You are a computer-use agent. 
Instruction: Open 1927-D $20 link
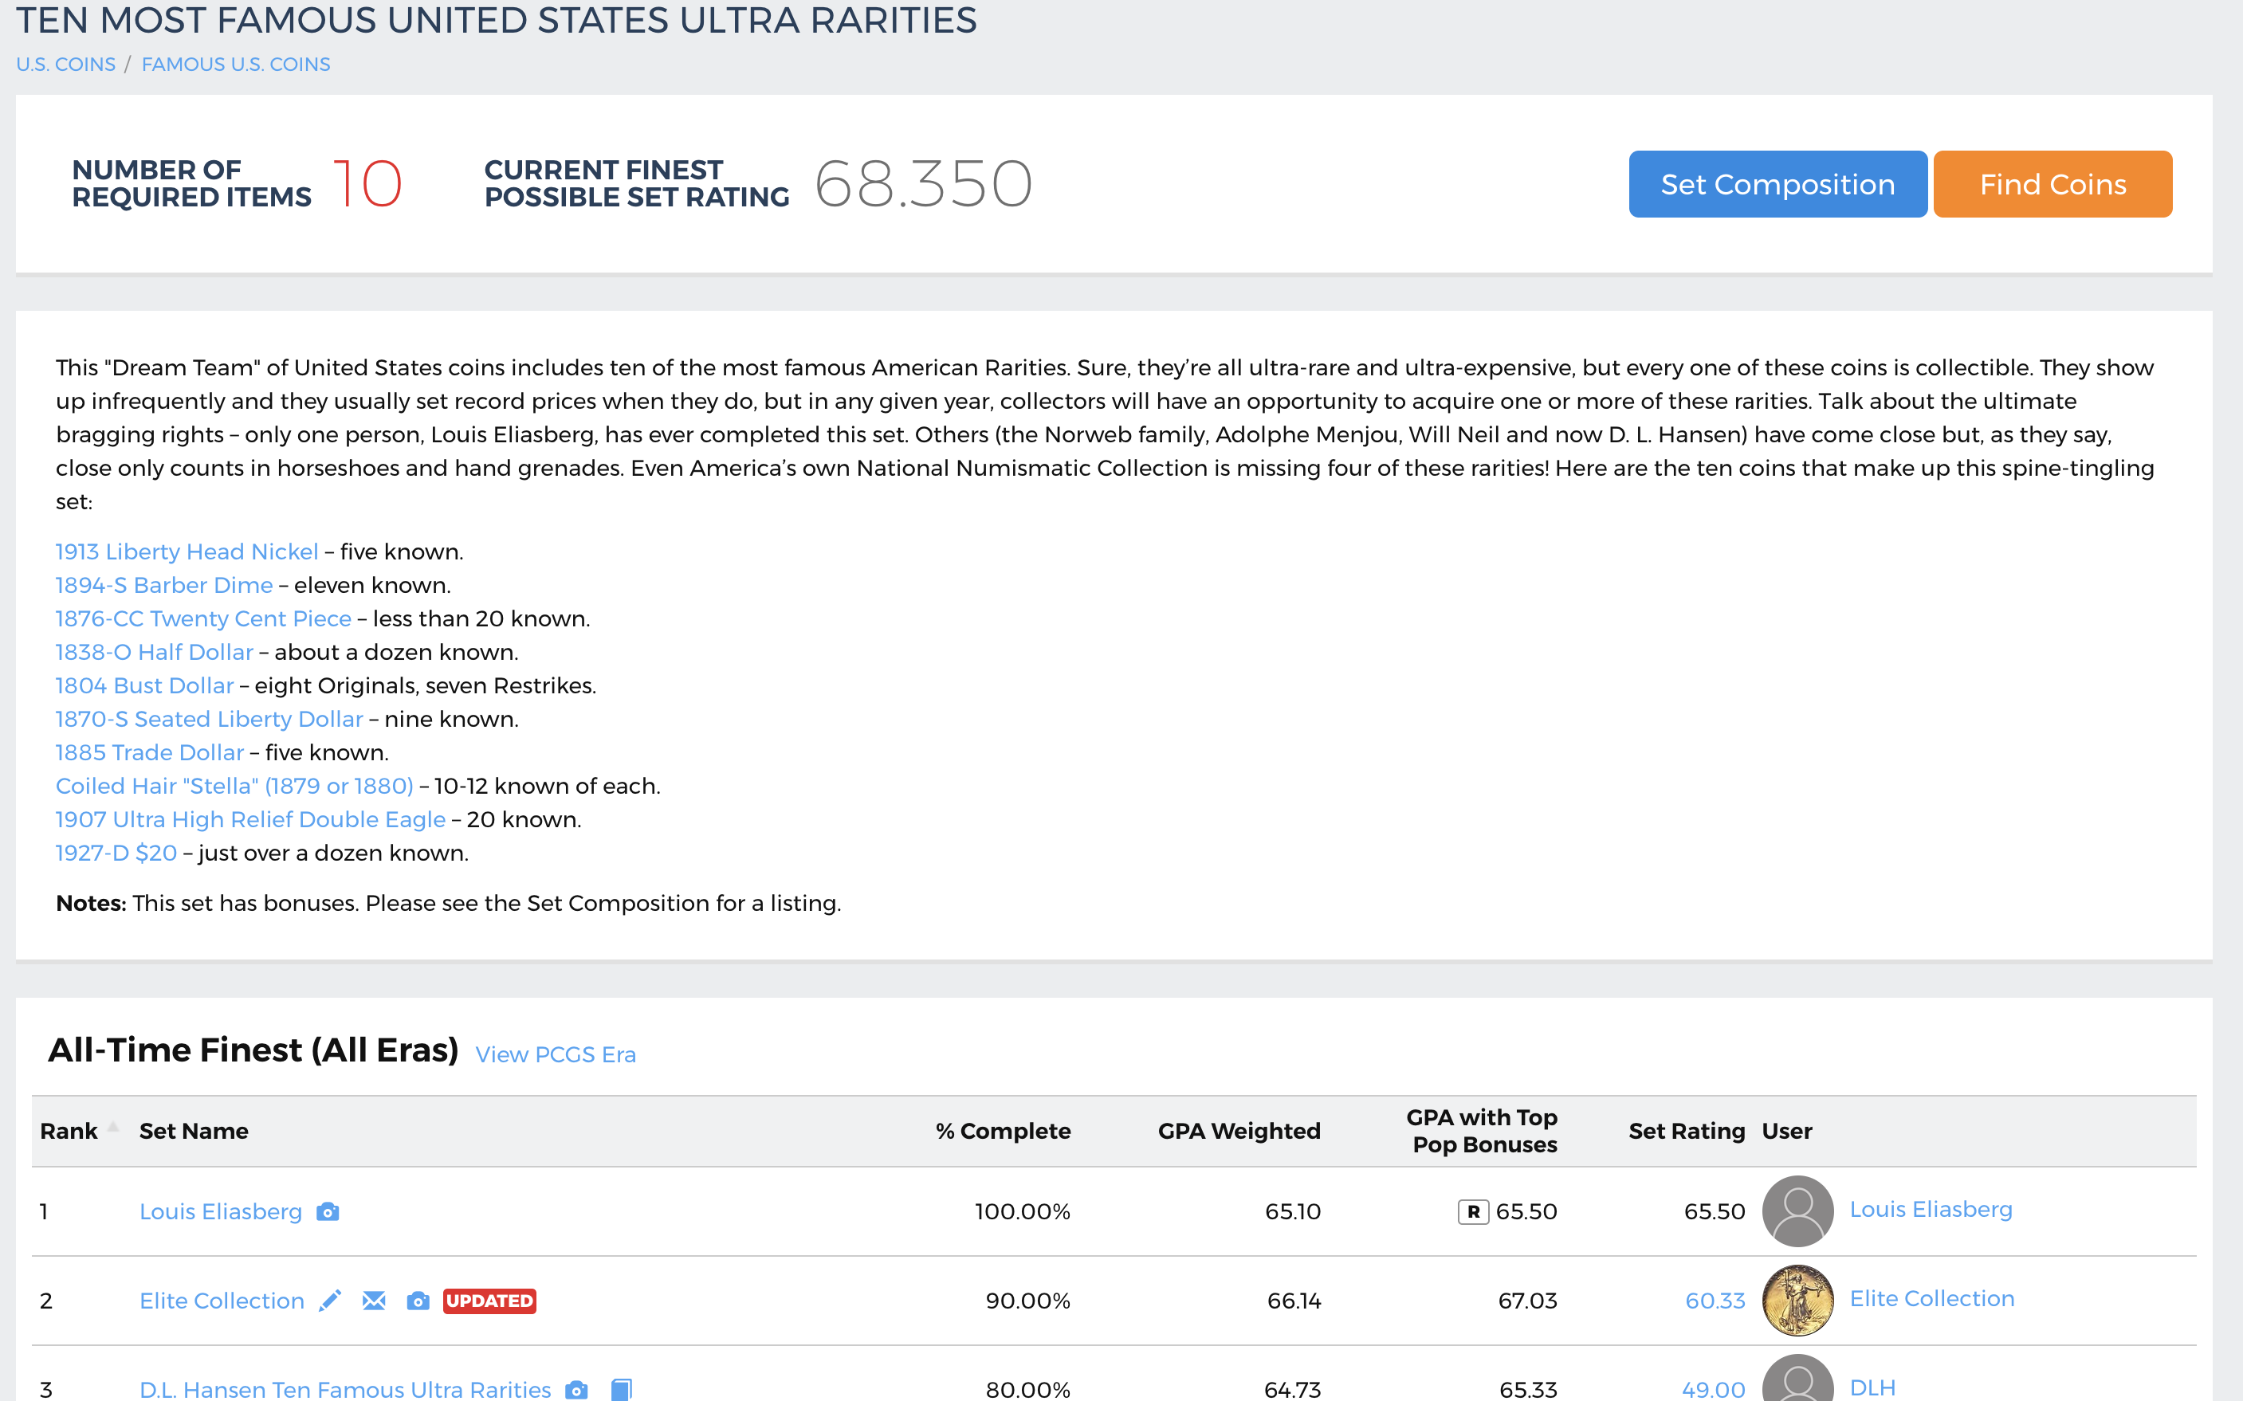click(116, 853)
